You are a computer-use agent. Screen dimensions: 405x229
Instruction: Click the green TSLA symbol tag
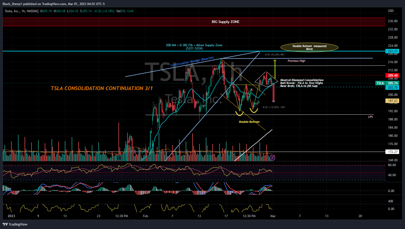pos(380,83)
